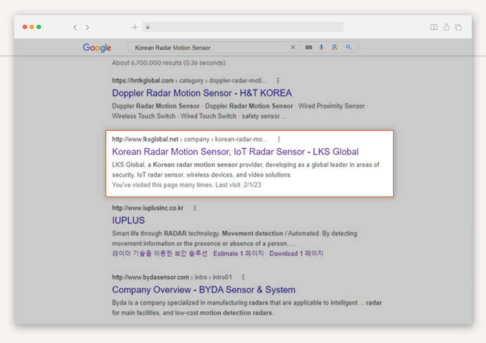Click the www.lksglobal.net URL breadcrumb

(x=190, y=139)
